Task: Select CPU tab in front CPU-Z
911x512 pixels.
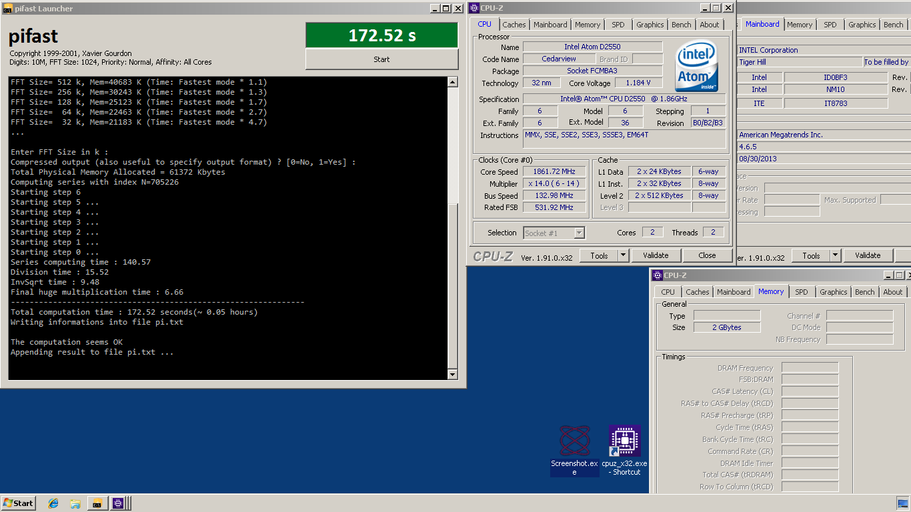Action: click(x=484, y=24)
